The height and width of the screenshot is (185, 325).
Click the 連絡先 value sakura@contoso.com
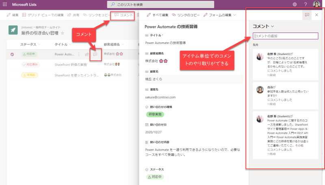click(x=160, y=97)
